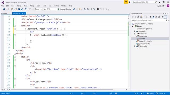Image resolution: width=170 pixels, height=95 pixels.
Task: Click Harish H T account name
Action: (x=160, y=6)
